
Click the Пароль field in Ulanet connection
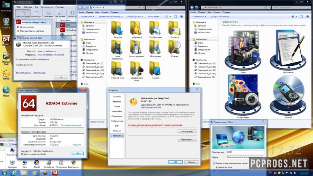click(245, 157)
